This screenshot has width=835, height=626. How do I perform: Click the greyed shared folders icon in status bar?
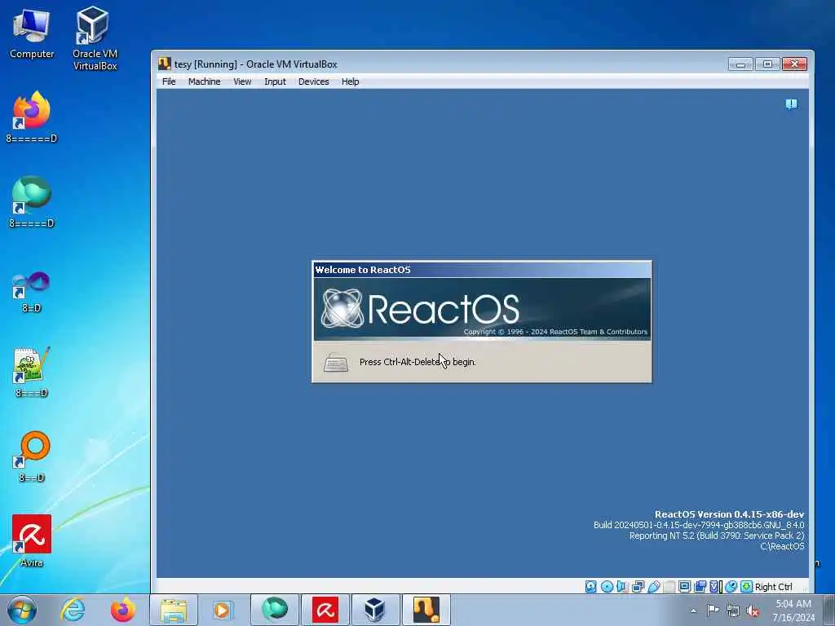[669, 587]
